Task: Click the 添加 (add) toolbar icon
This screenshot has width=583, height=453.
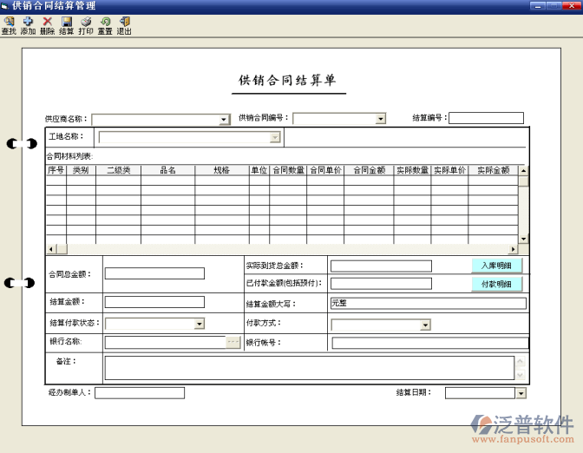Action: (28, 25)
